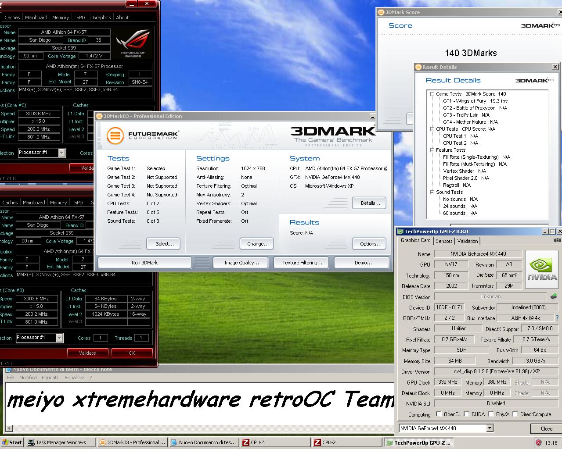Click the GPU-Z title bar icon

click(x=400, y=232)
